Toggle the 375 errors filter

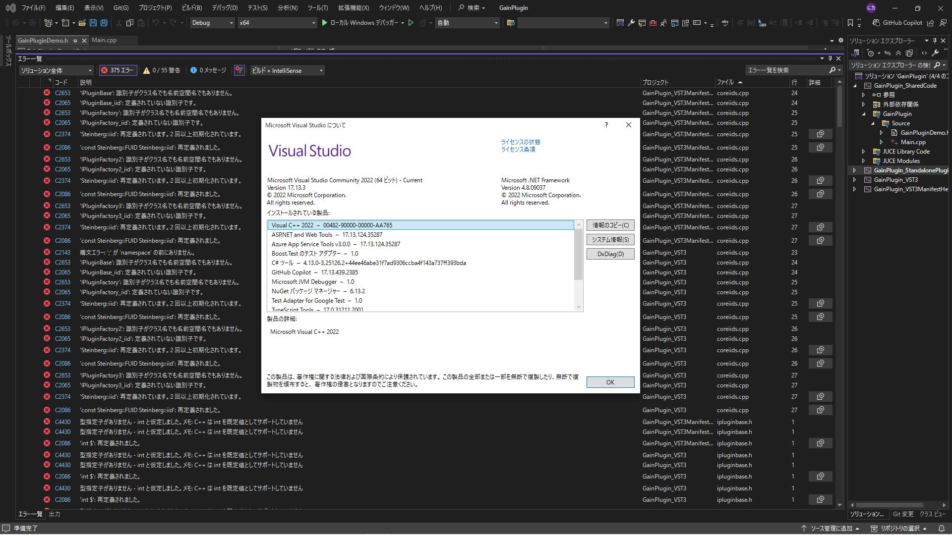click(x=118, y=70)
